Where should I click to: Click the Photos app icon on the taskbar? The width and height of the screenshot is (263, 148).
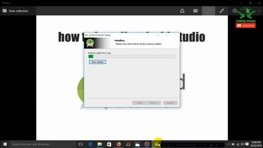point(137,144)
